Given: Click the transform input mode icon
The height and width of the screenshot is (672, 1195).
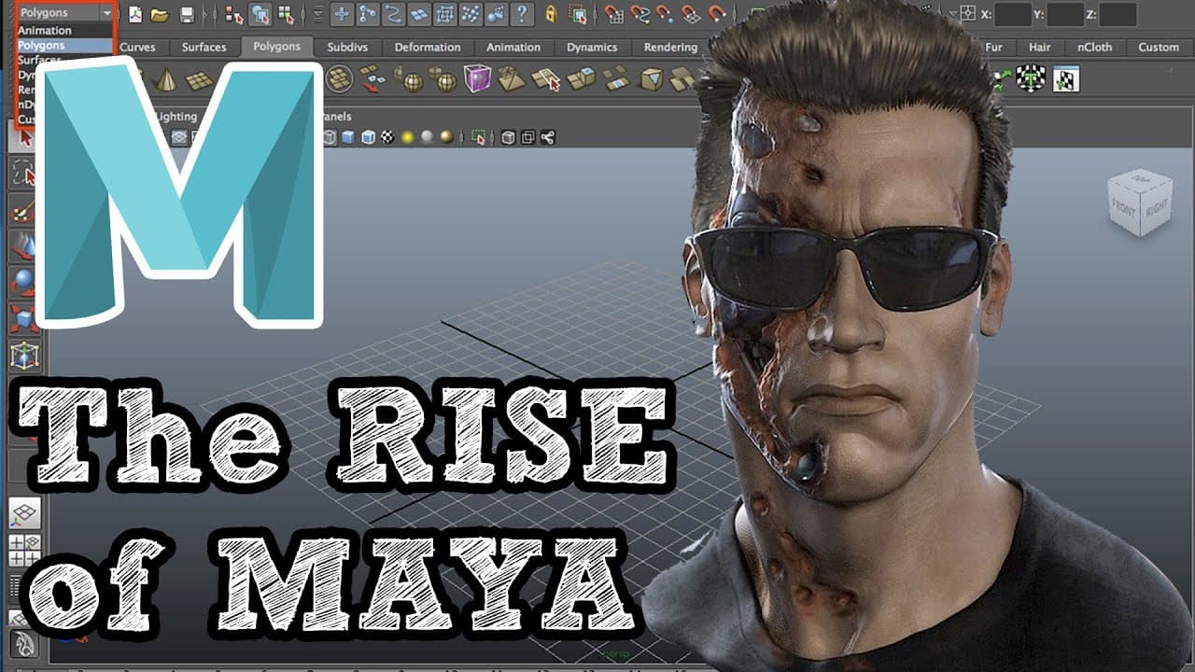Looking at the screenshot, I should [968, 14].
